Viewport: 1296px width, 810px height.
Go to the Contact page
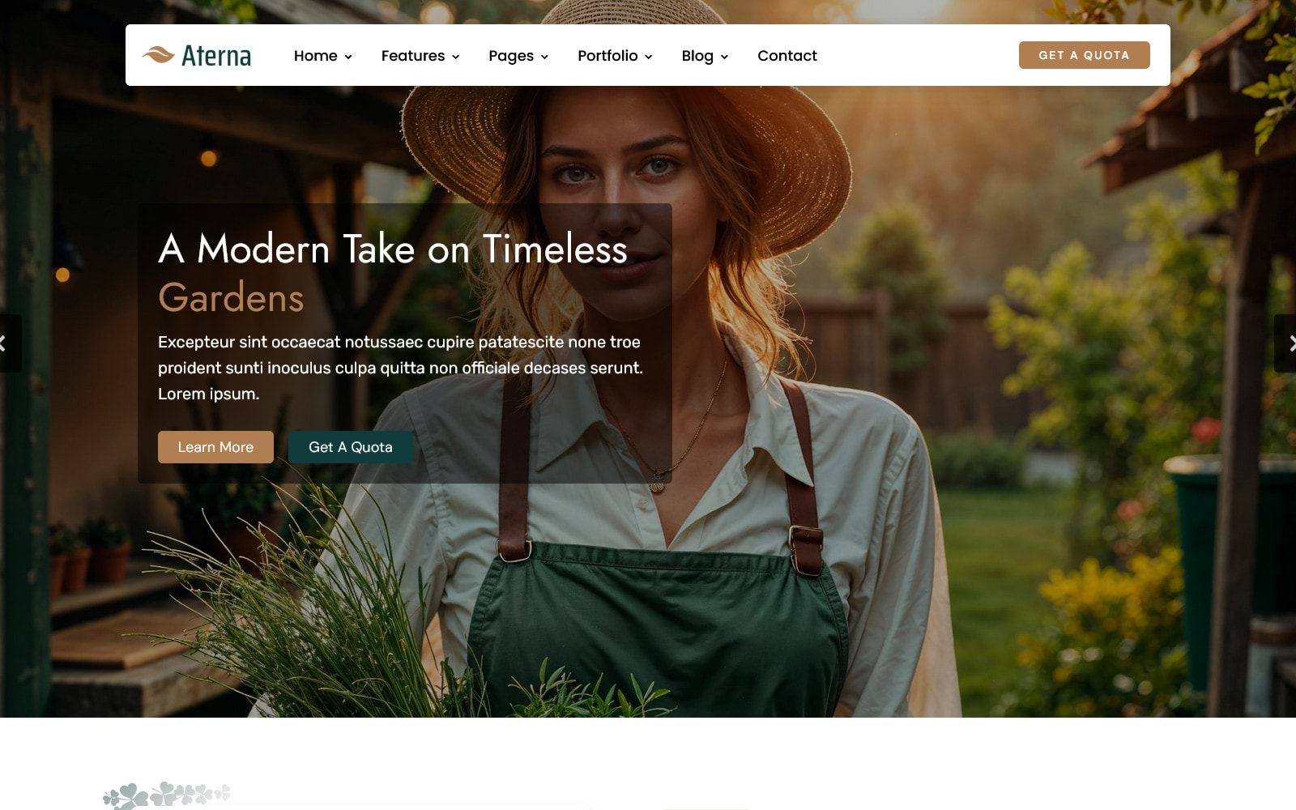tap(787, 56)
